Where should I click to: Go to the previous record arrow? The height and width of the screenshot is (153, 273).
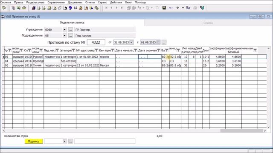tap(111, 8)
